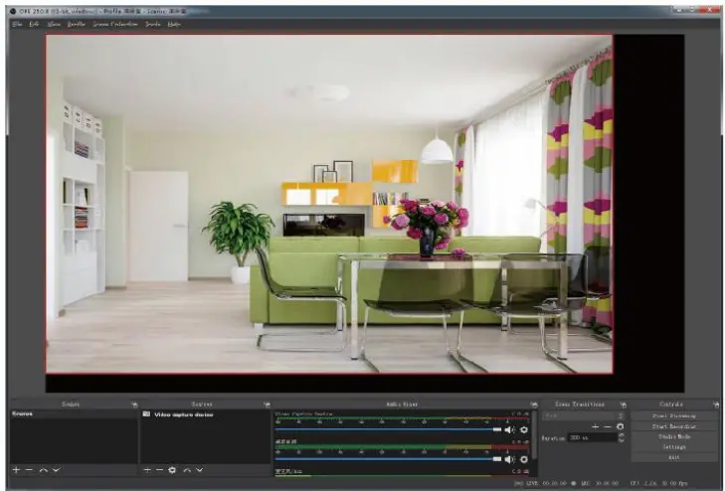This screenshot has height=491, width=725.
Task: Mute the second audio mixer channel
Action: [509, 459]
